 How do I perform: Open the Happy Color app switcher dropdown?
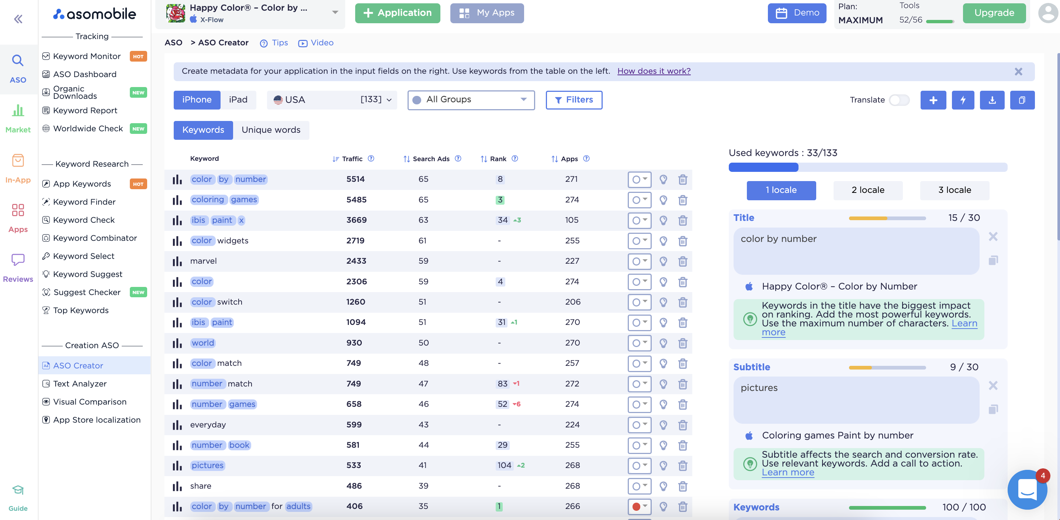334,12
